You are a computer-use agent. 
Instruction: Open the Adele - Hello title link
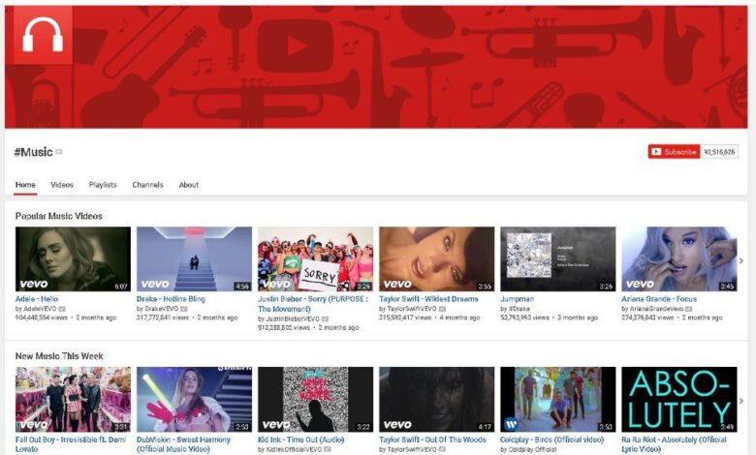click(37, 299)
